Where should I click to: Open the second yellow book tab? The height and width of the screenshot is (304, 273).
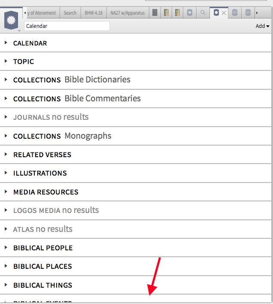177,13
